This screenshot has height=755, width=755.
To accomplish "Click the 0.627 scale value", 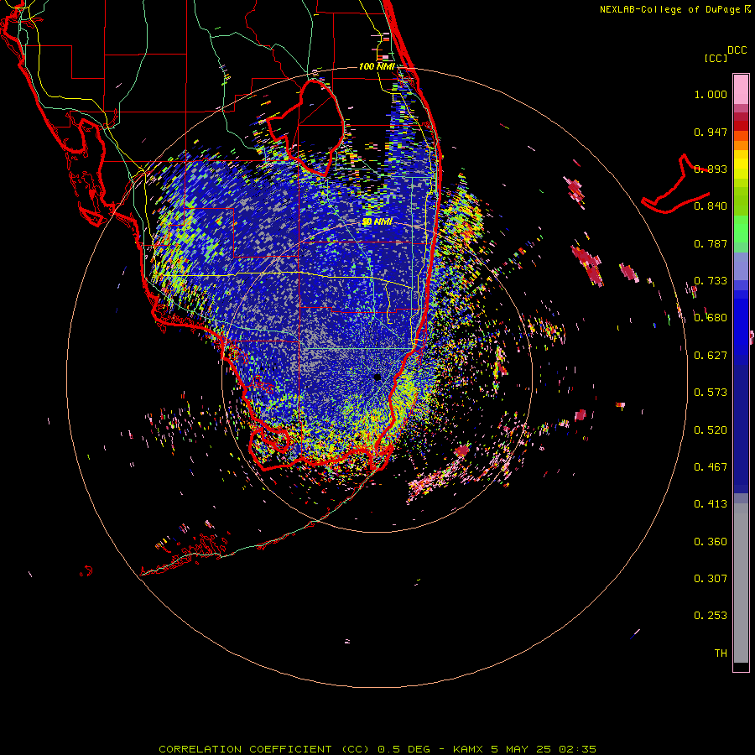I will pyautogui.click(x=711, y=355).
